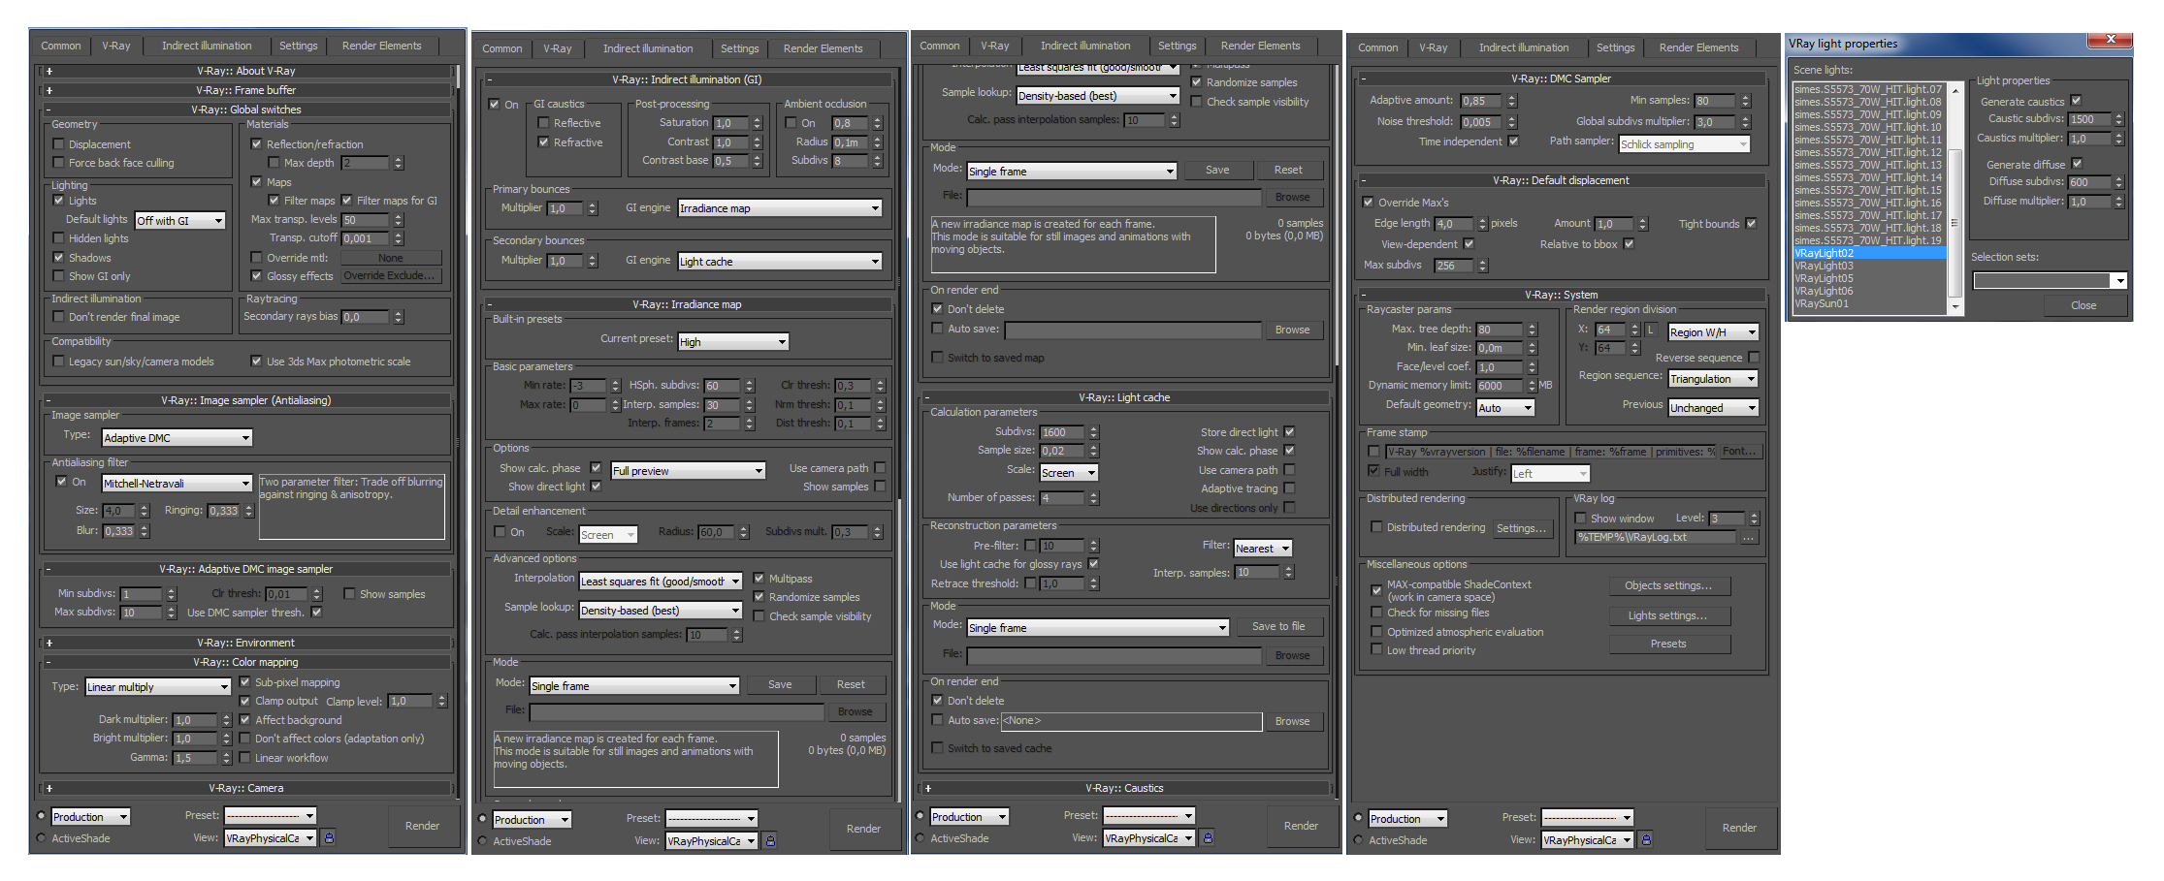Open the Mitchell-Netravali antialiasing filter dropdown
This screenshot has width=2164, height=881.
tap(178, 484)
